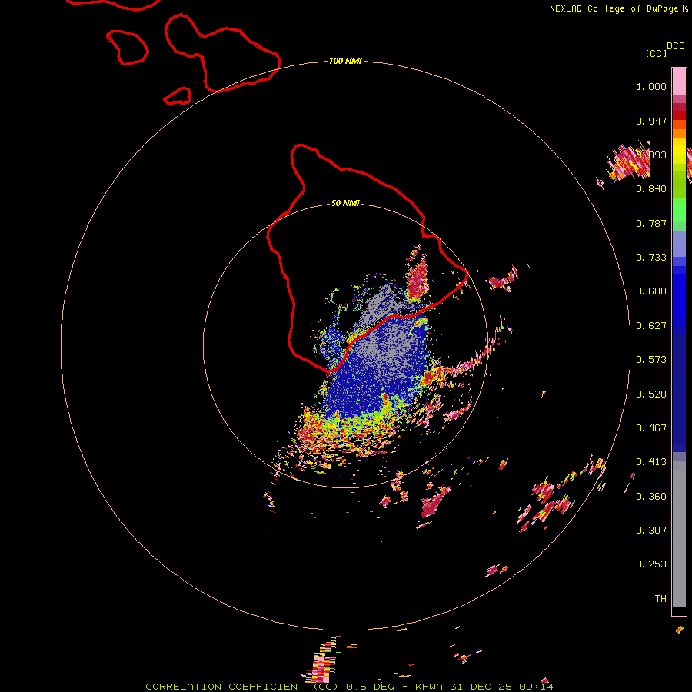Click the DCC label above color bar
Image resolution: width=692 pixels, height=692 pixels.
point(676,46)
